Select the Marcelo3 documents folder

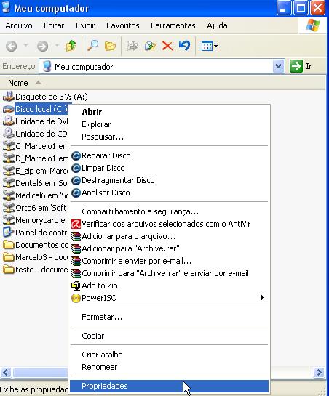[x=36, y=257]
